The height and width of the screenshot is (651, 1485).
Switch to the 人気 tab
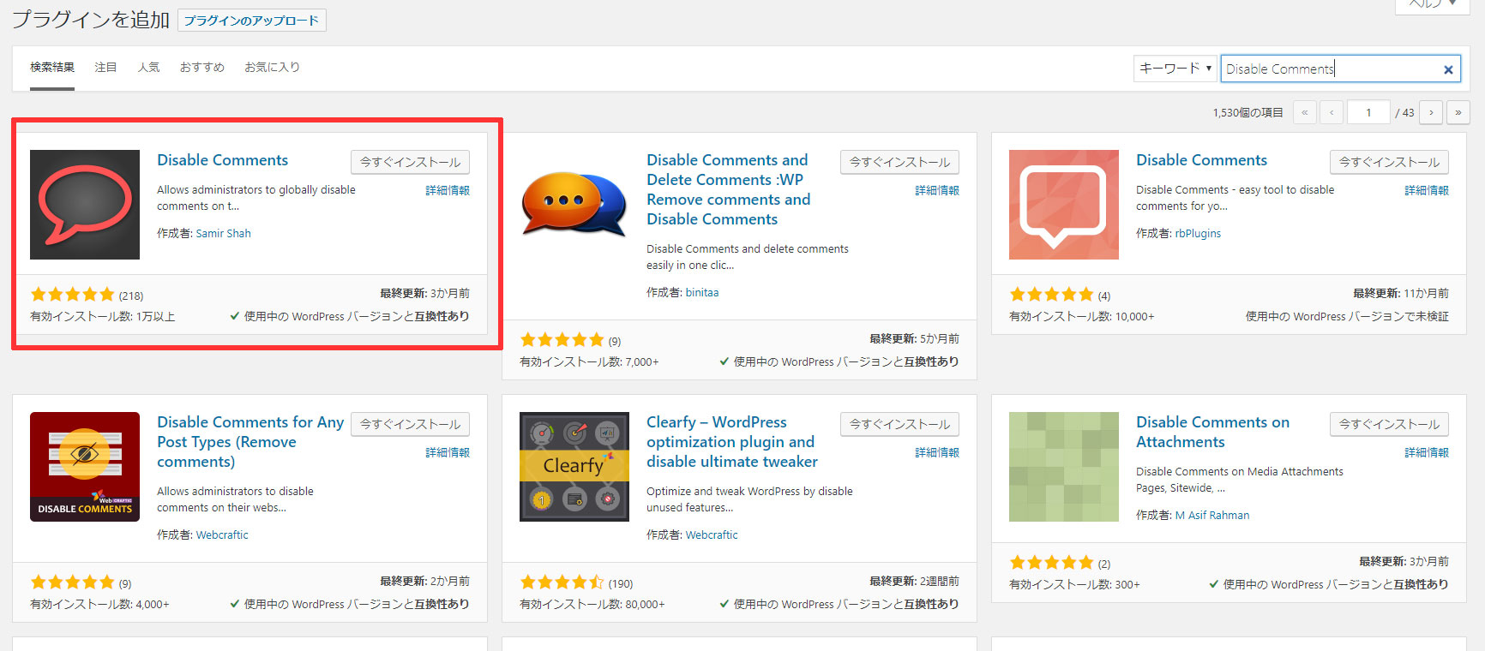click(148, 67)
